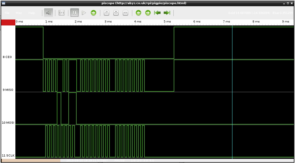Click the cyan vertical cursor line
The width and height of the screenshot is (295, 163).
(232, 92)
